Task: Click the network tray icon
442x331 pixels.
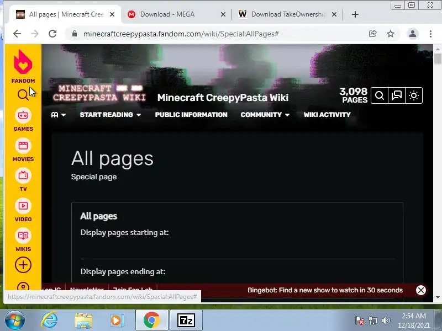Action: tap(372, 321)
